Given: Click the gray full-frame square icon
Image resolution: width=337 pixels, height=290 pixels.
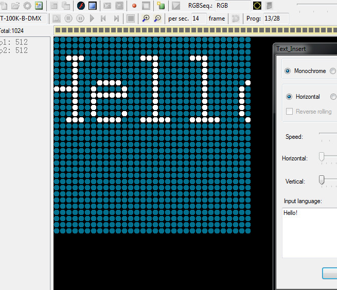Looking at the screenshot, I should [x=131, y=19].
